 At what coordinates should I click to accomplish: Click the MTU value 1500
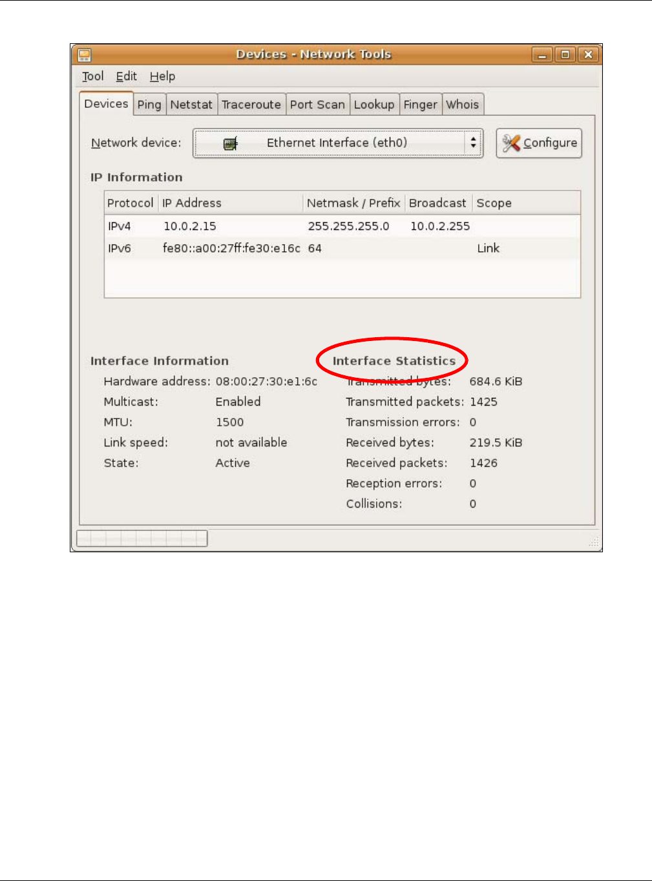click(x=229, y=422)
